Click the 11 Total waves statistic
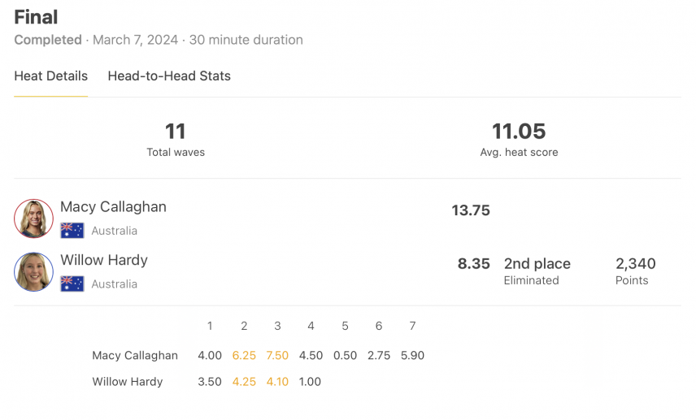Screen dimensions: 696x420 pos(176,140)
